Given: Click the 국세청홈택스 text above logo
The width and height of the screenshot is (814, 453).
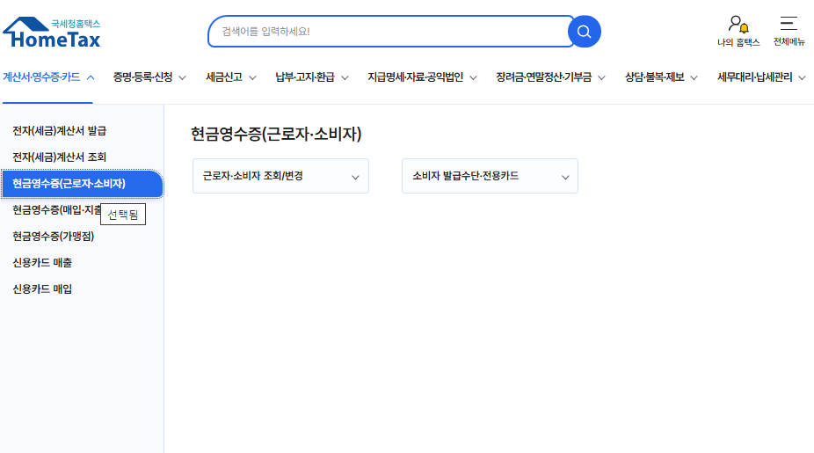Looking at the screenshot, I should coord(76,24).
